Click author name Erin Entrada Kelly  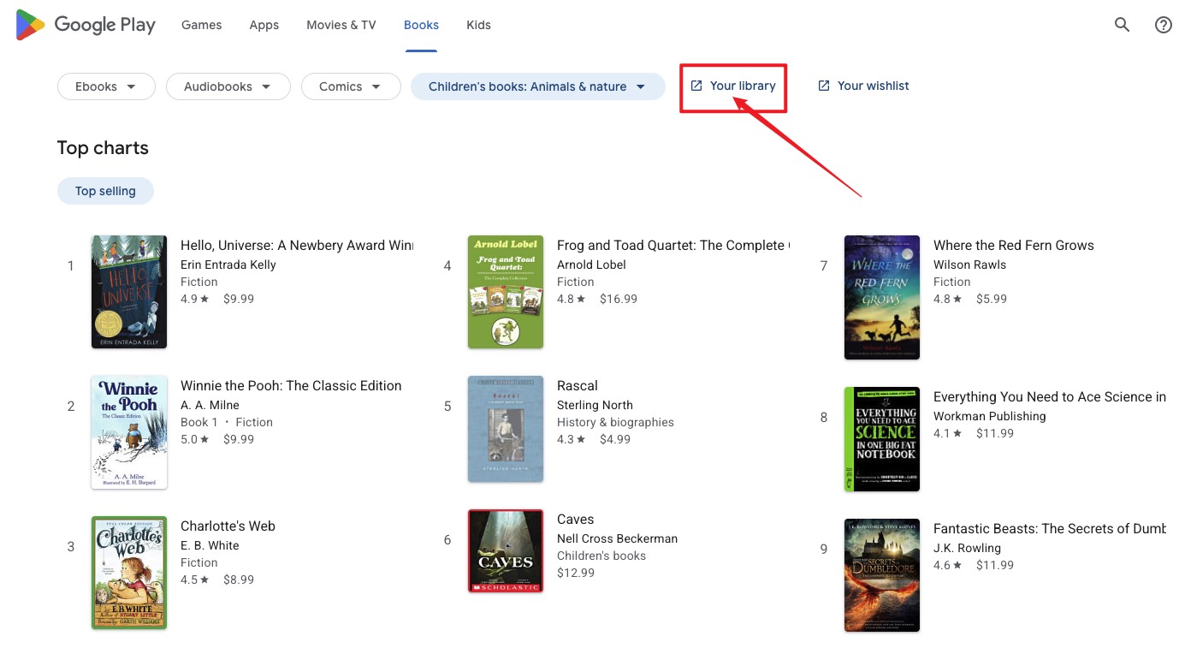pos(228,265)
